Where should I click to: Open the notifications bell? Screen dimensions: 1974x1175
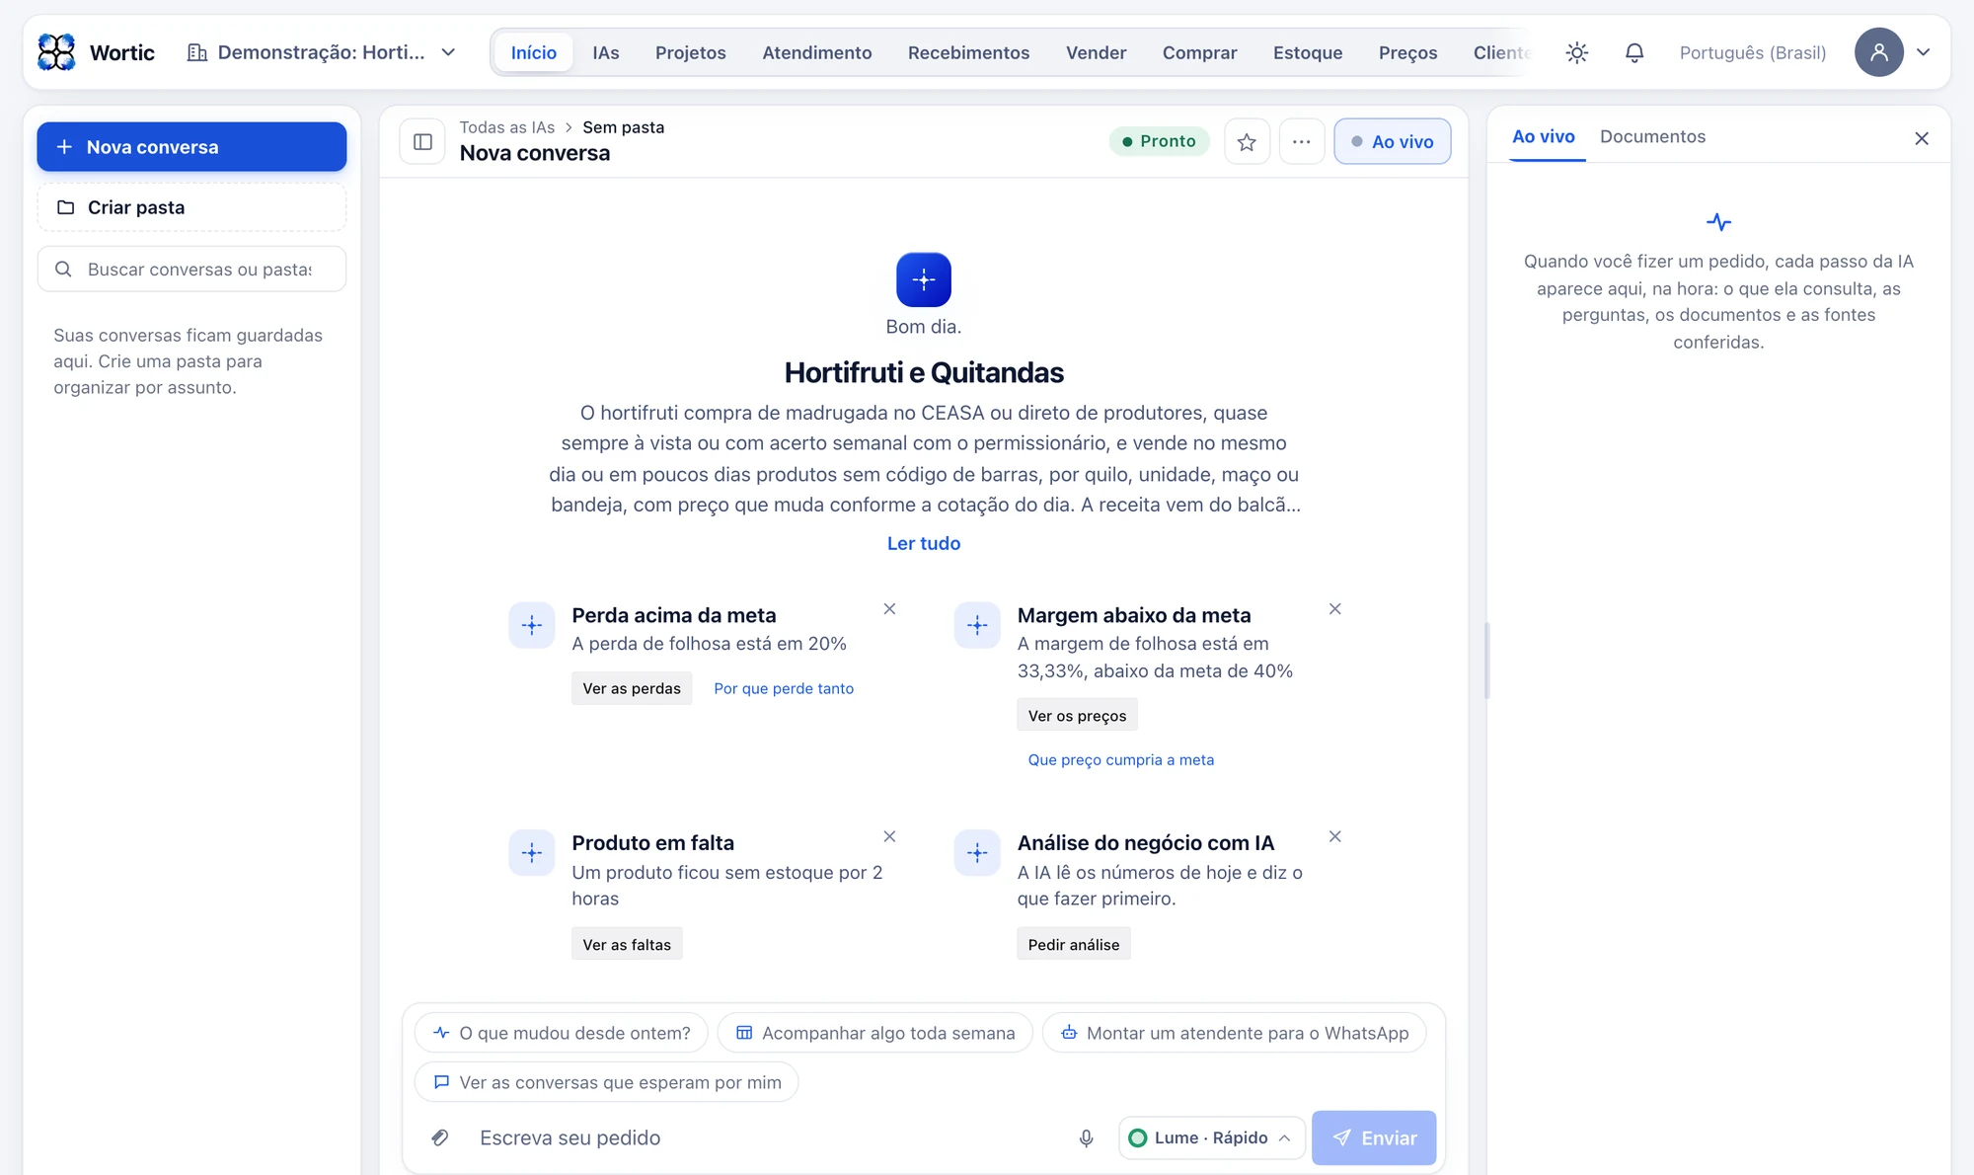(x=1634, y=52)
